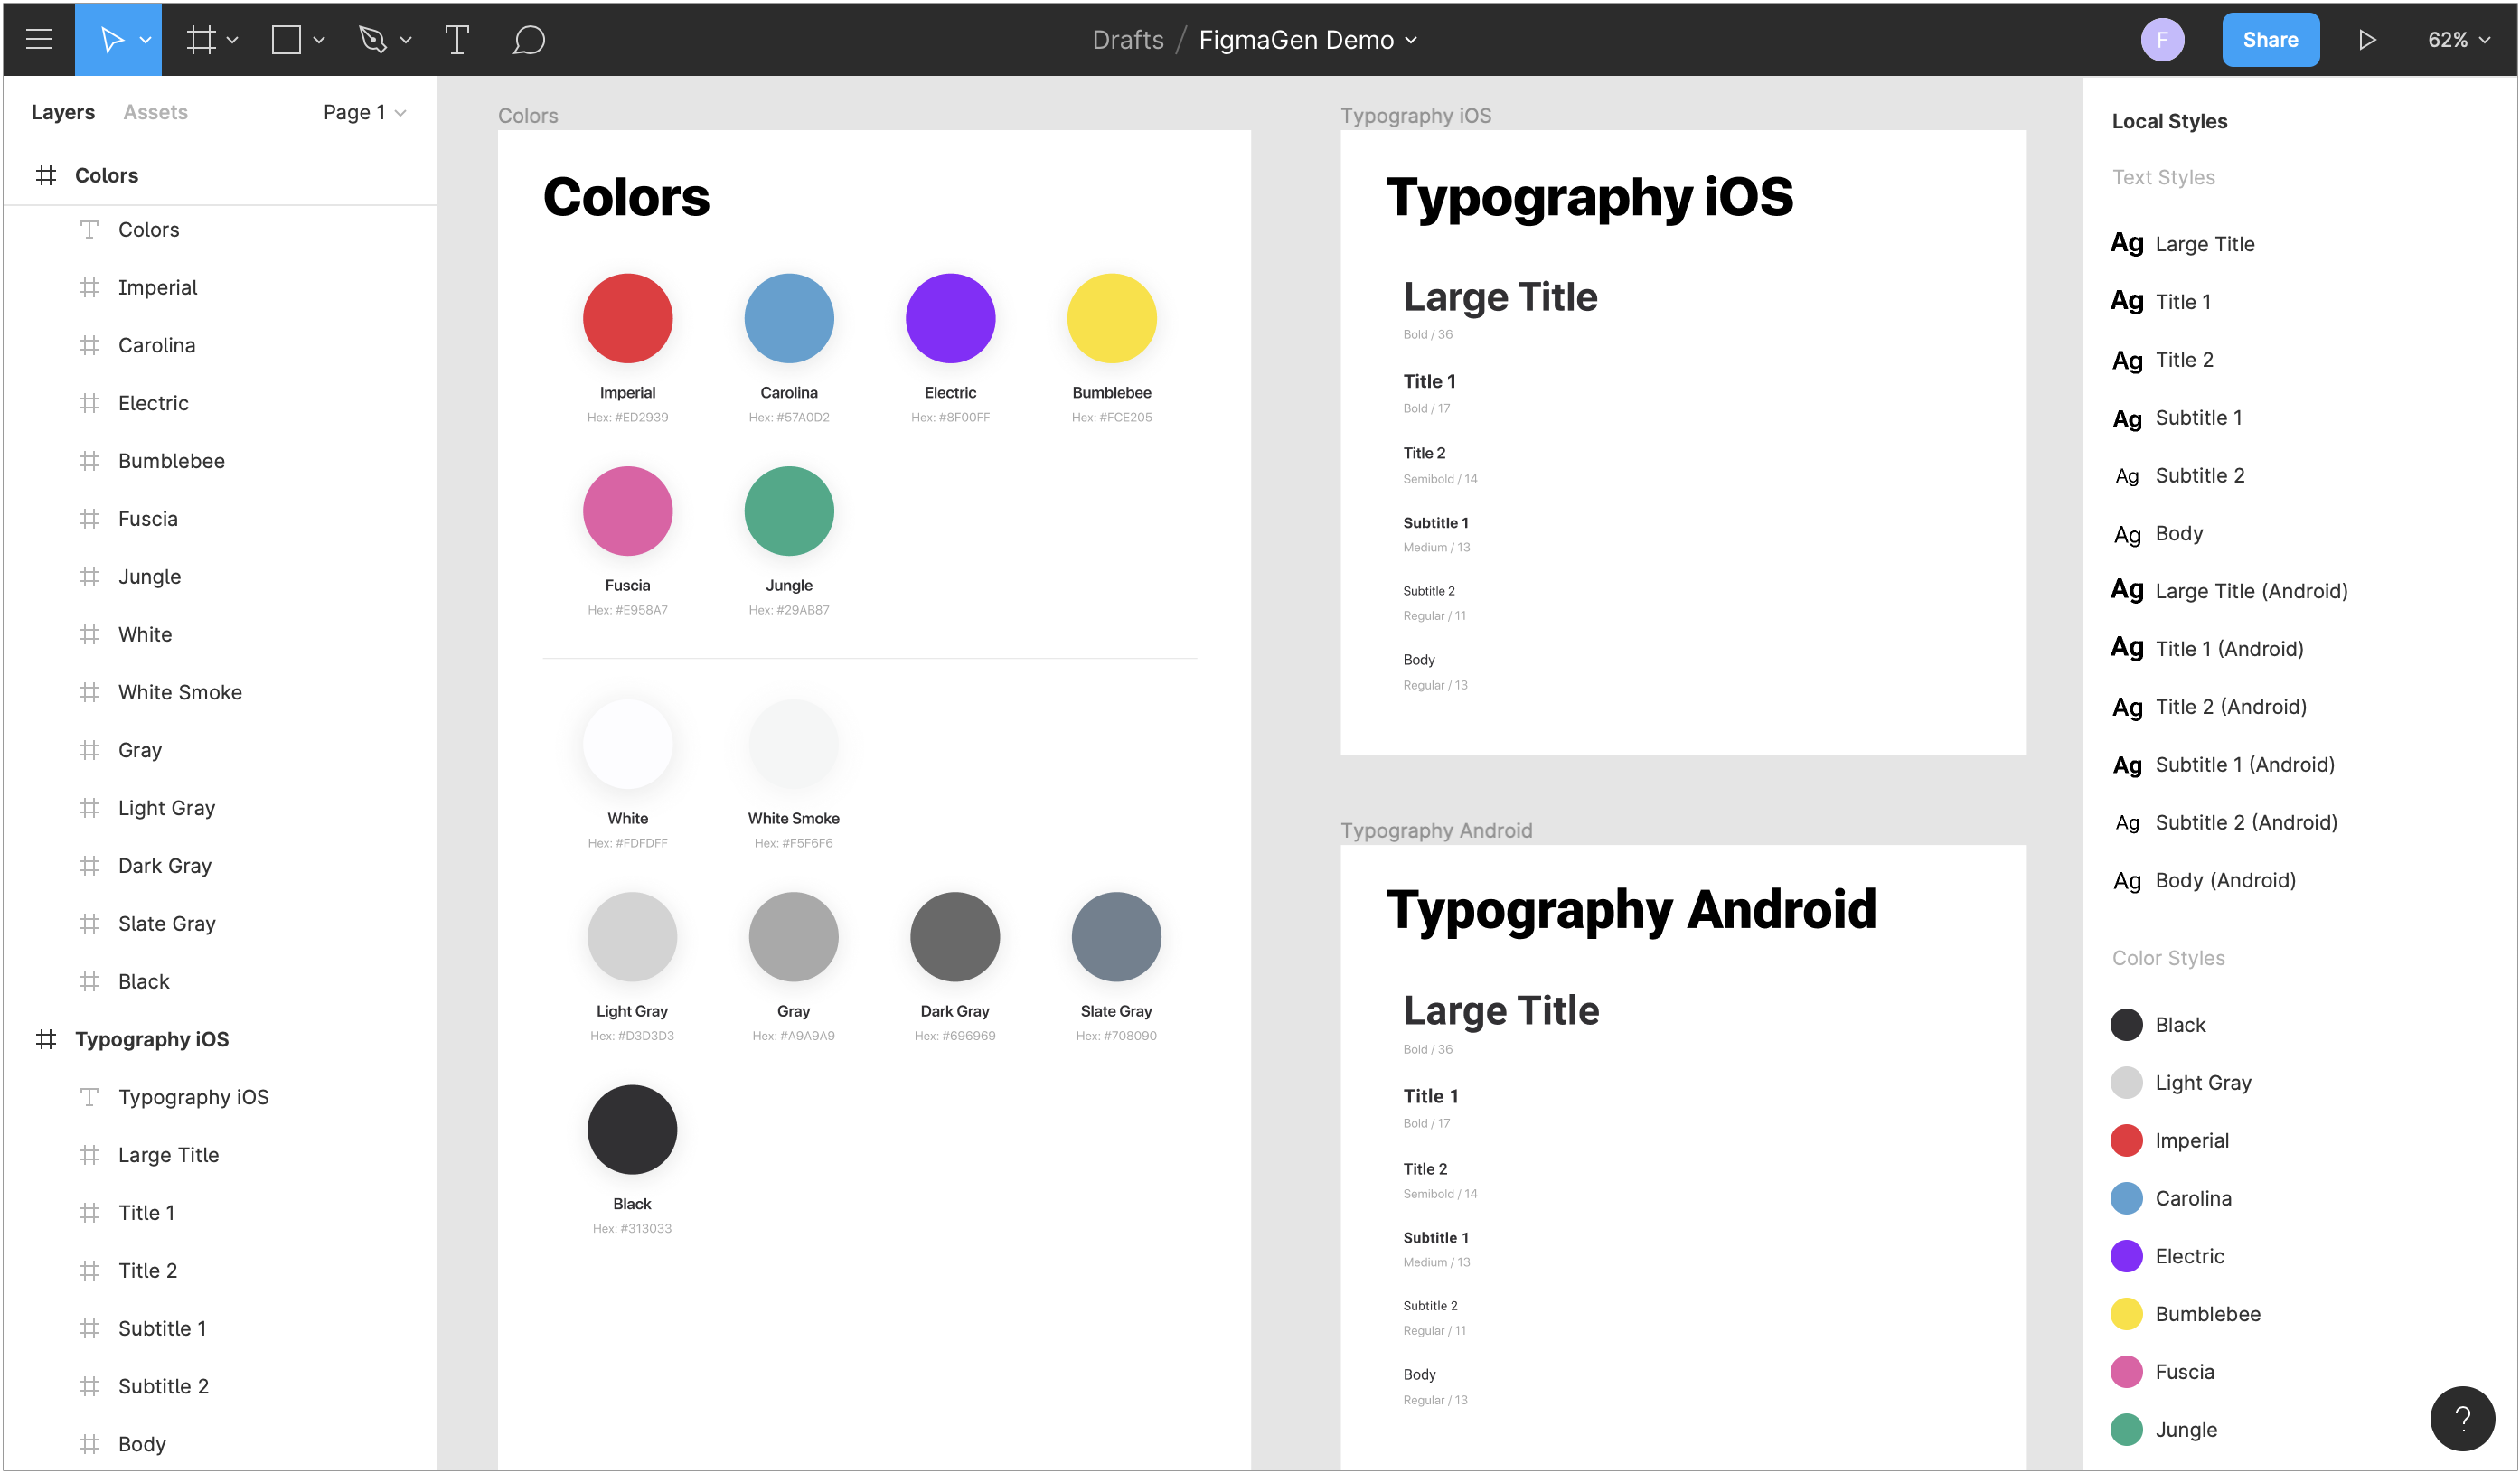Click the Share button
Image resolution: width=2520 pixels, height=1473 pixels.
tap(2272, 39)
